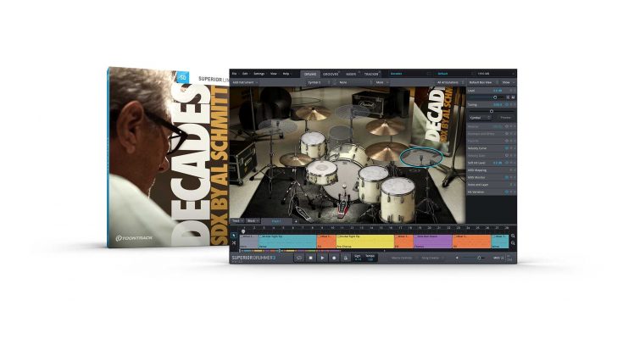Click the metronome icon in transport

click(x=347, y=257)
